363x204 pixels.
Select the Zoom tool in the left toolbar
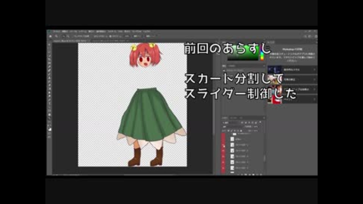pyautogui.click(x=50, y=119)
